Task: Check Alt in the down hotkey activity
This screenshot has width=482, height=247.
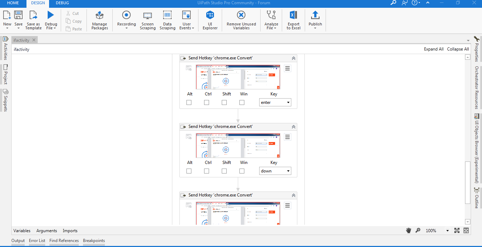Action: tap(189, 171)
